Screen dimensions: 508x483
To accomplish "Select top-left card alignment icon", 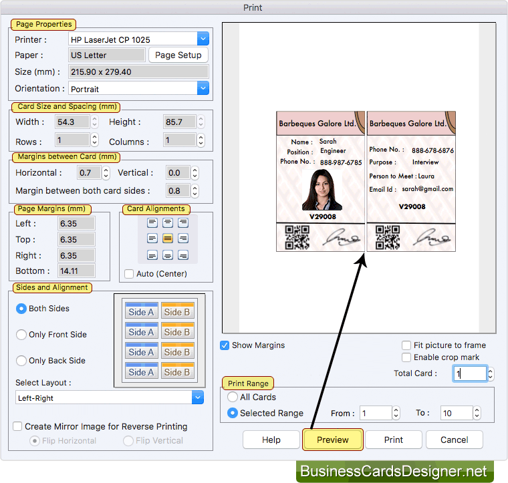I will [x=152, y=222].
